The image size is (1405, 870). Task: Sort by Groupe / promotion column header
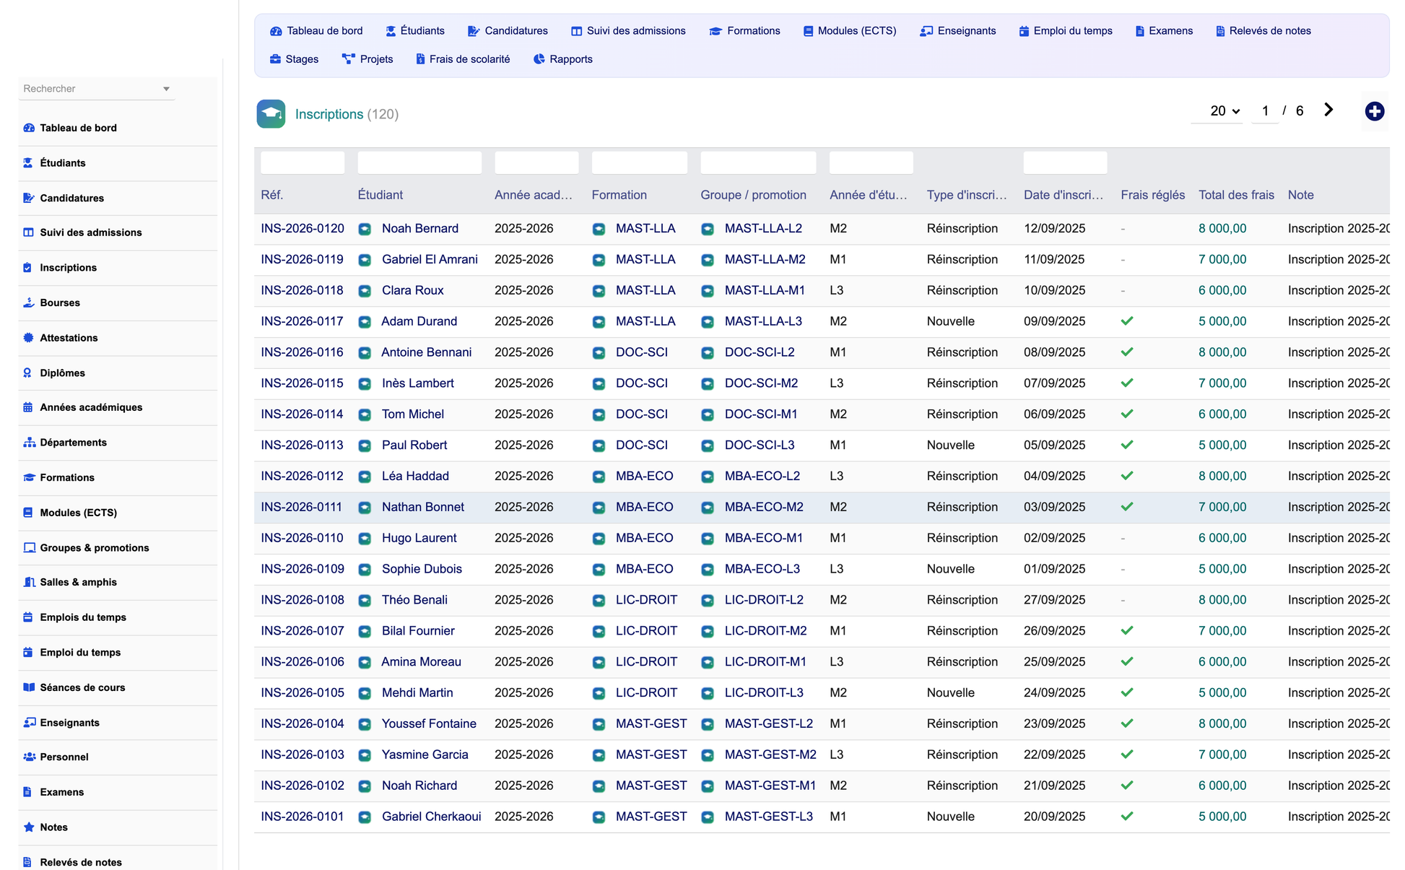click(x=753, y=195)
